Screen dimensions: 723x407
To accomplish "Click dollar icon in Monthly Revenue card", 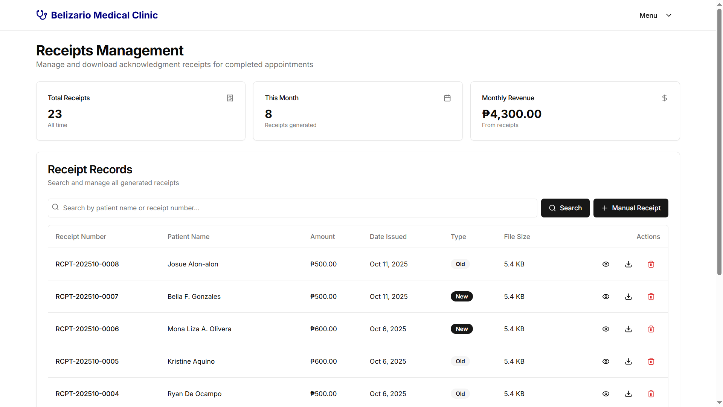I will tap(665, 98).
